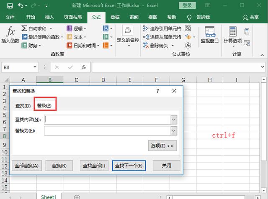This screenshot has width=268, height=199.
Task: Select column C header
Action: point(76,80)
